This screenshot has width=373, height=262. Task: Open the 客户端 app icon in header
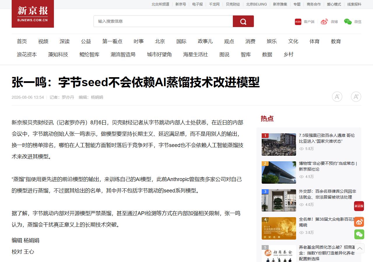click(298, 22)
